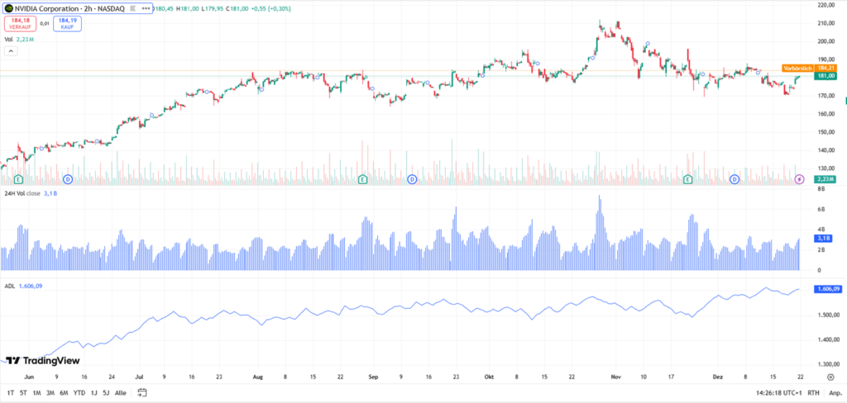Switch the range to 1T
This screenshot has width=847, height=403.
click(10, 393)
